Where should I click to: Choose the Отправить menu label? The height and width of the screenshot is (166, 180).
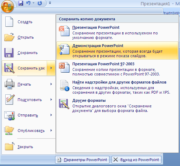click(28, 115)
